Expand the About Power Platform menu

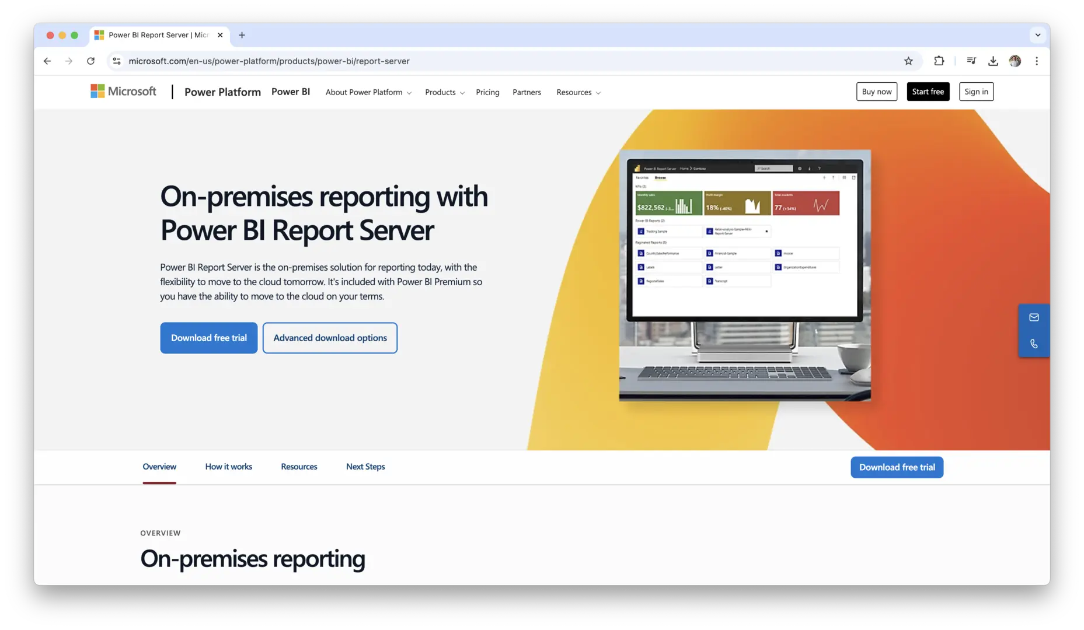368,92
